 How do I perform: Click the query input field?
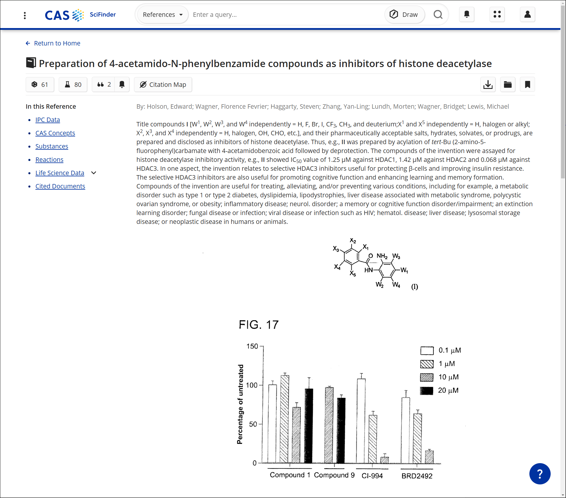283,15
